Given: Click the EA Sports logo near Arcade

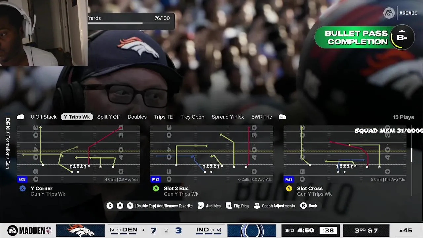Looking at the screenshot, I should coord(389,13).
